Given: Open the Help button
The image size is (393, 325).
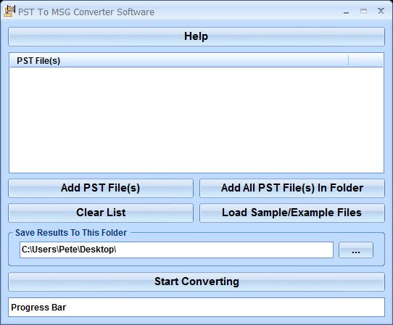Looking at the screenshot, I should 196,36.
